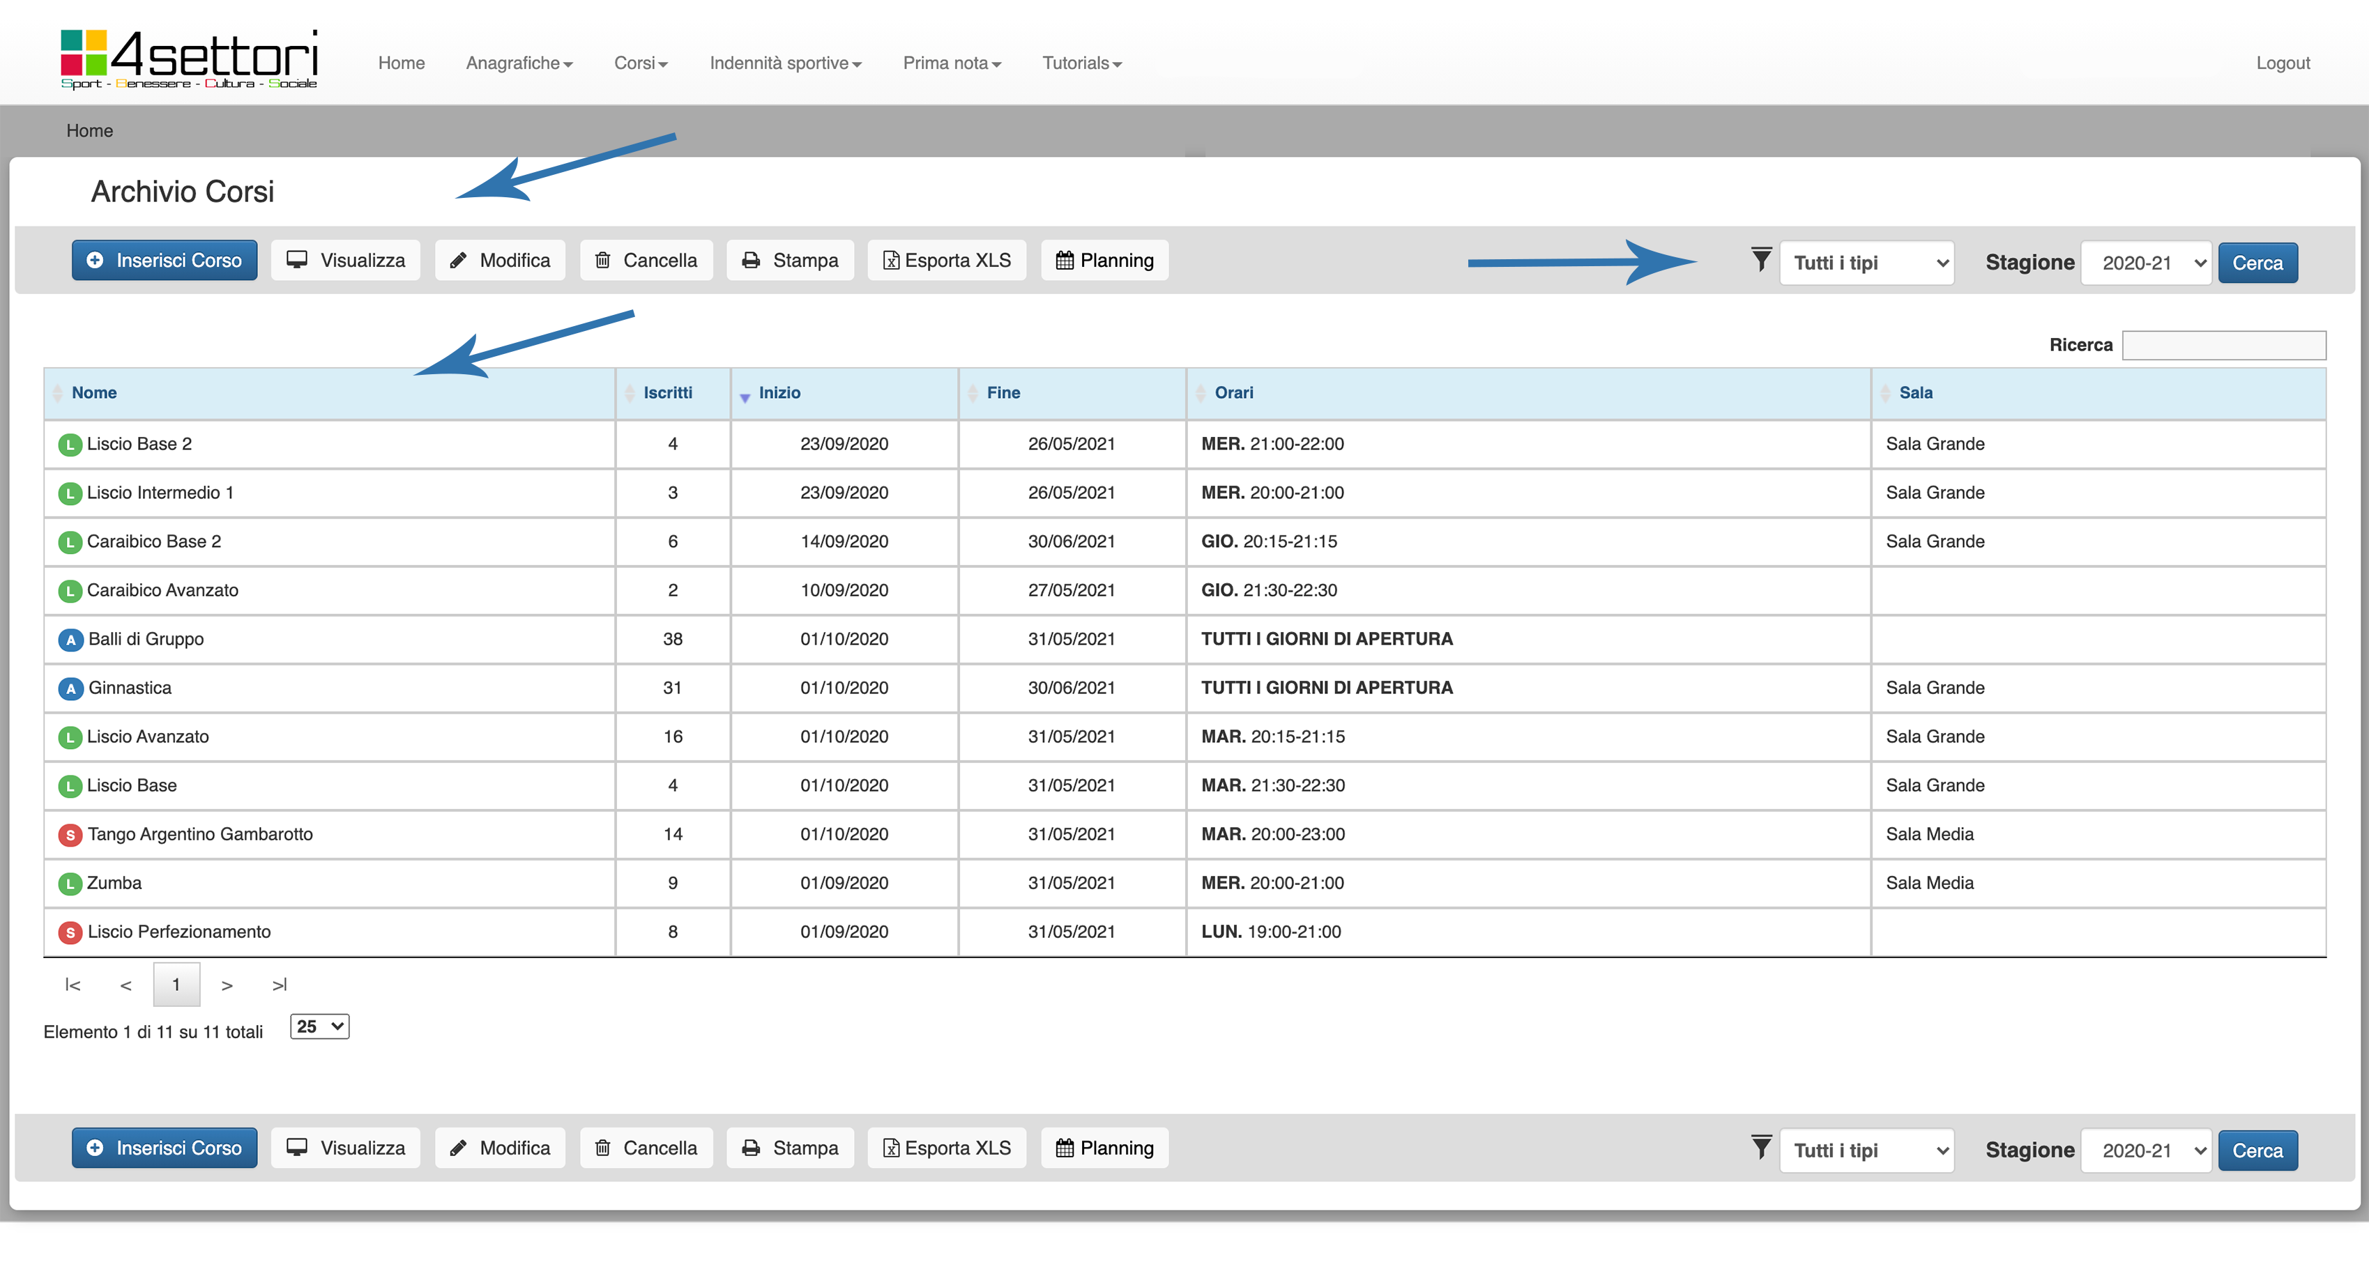This screenshot has height=1271, width=2369.
Task: Click 'Sala Media' cell in Zumba row
Action: [2098, 884]
